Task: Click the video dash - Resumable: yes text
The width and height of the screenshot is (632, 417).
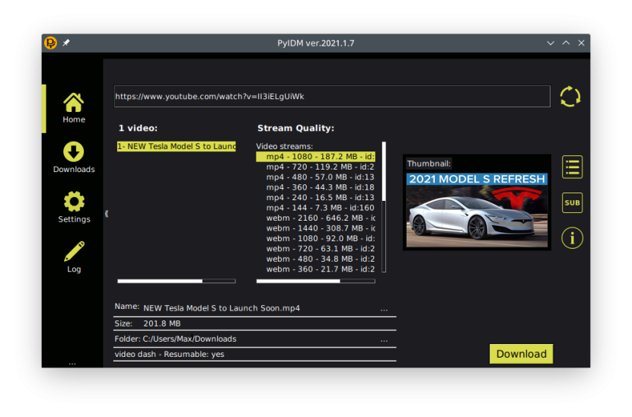Action: [x=169, y=354]
